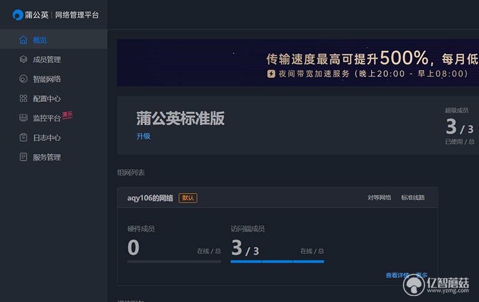Click the 3 / 3 count under 访问端成员
The width and height of the screenshot is (479, 302).
[x=245, y=248]
